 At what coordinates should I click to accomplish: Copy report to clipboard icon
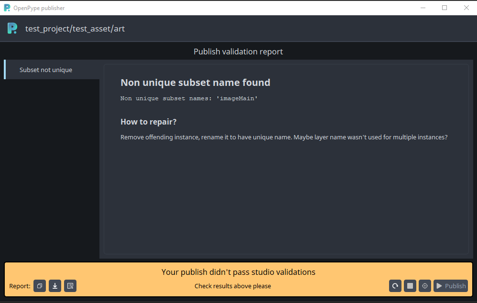(40, 286)
